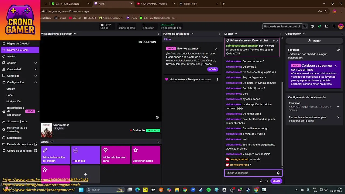Open Fuente de actividades dropdown
The width and height of the screenshot is (345, 194).
[192, 34]
